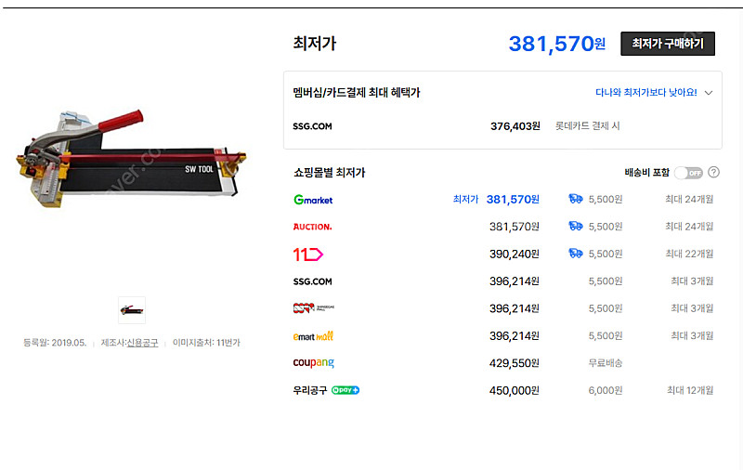Screen dimensions: 743x470
Task: Toggle the 배송비 포함 switch
Action: click(x=688, y=173)
